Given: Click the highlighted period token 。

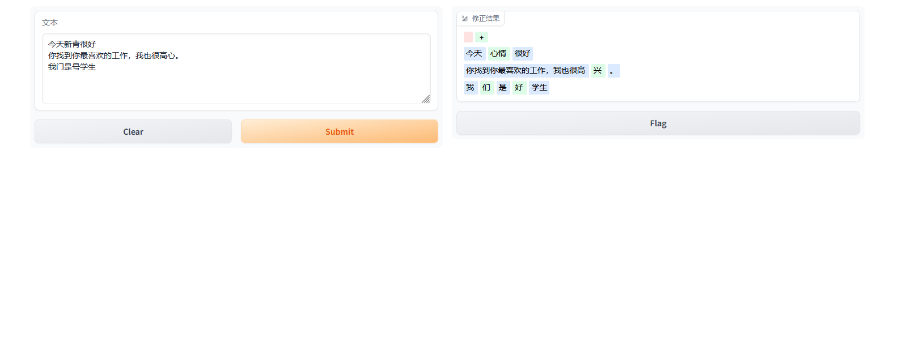Looking at the screenshot, I should coord(613,70).
